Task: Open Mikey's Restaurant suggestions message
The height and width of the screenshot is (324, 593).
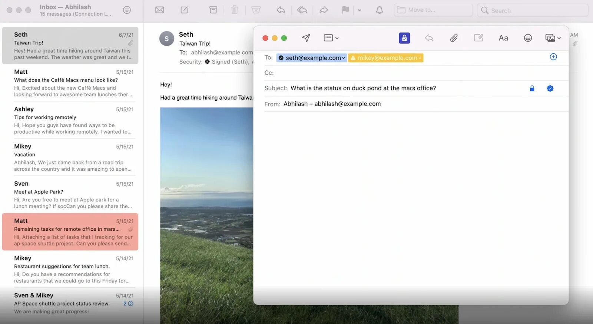Action: coord(70,269)
